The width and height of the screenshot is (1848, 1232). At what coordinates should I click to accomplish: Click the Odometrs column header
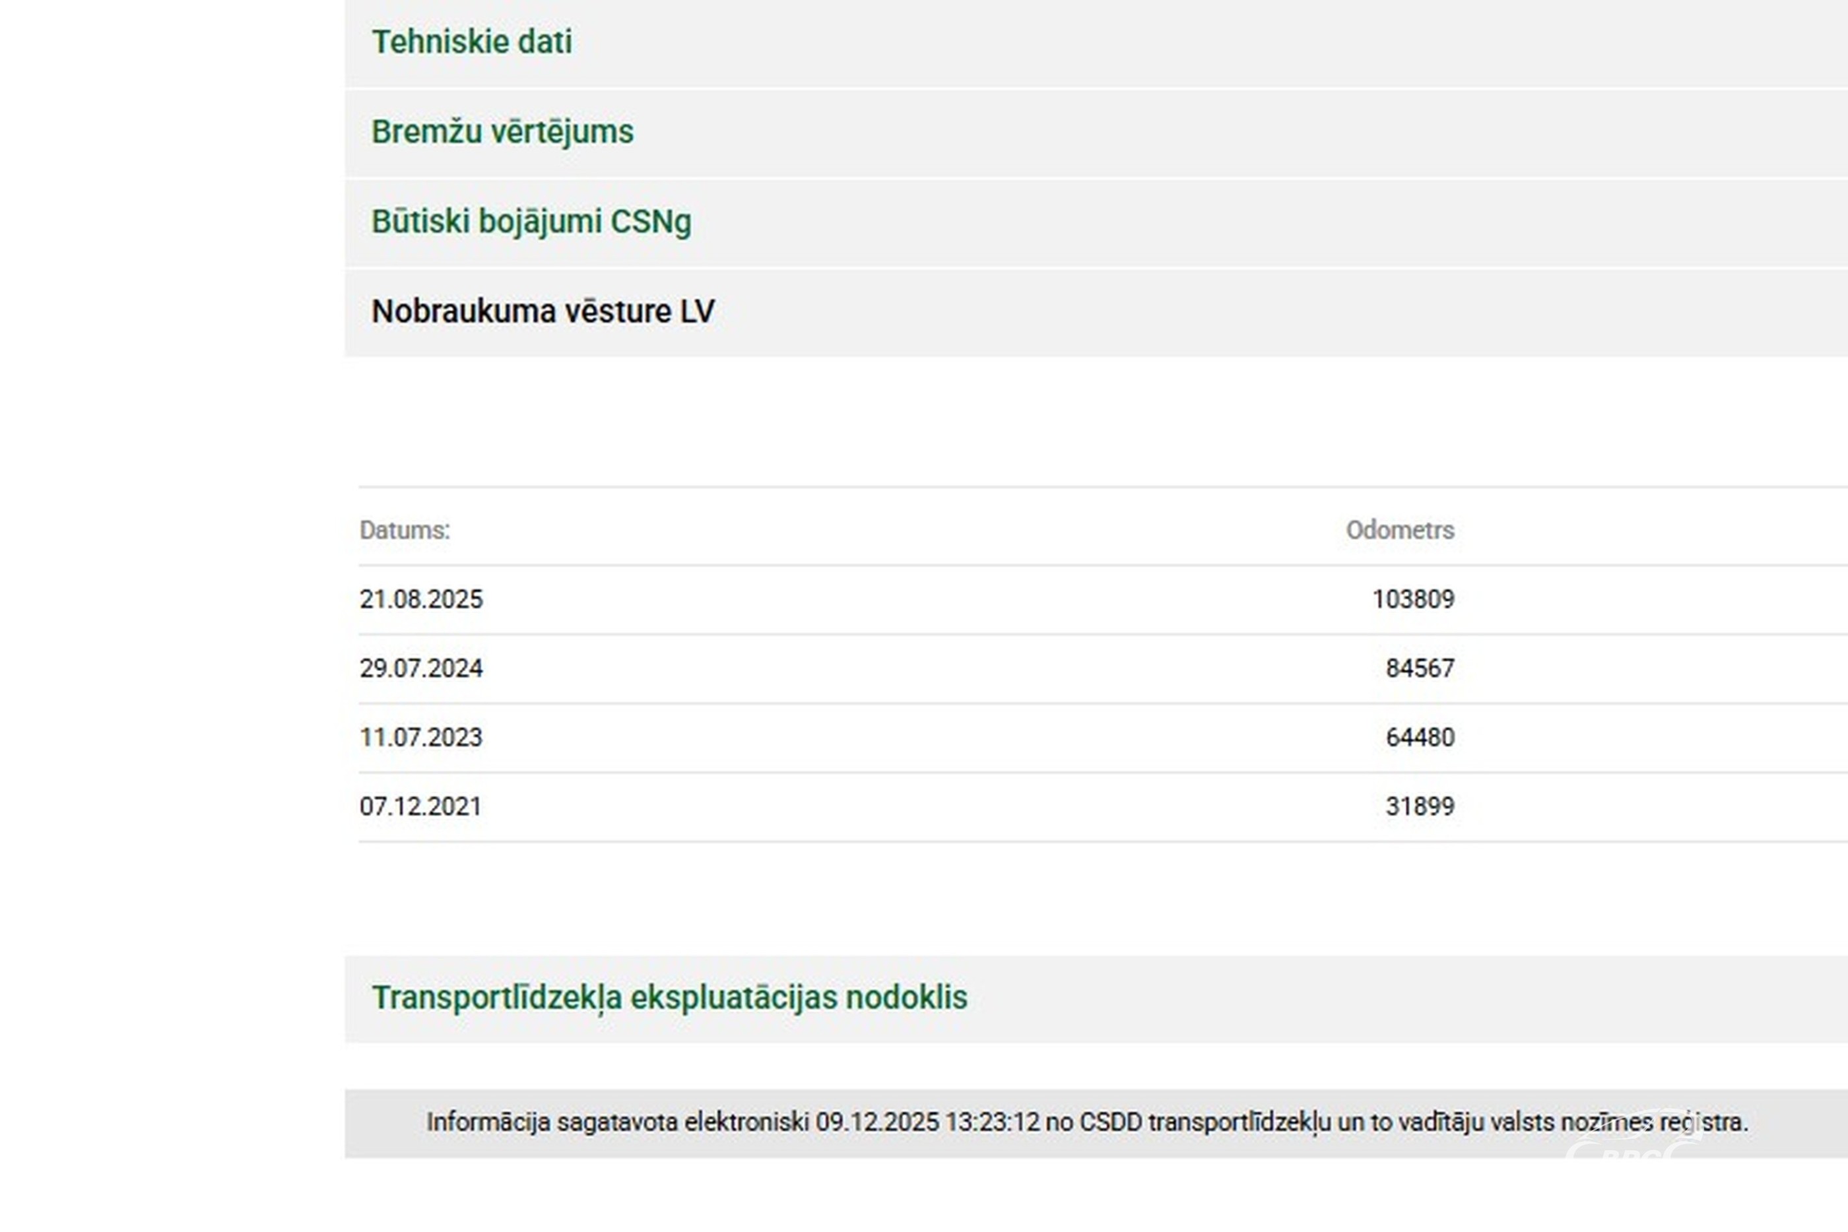pos(1399,531)
